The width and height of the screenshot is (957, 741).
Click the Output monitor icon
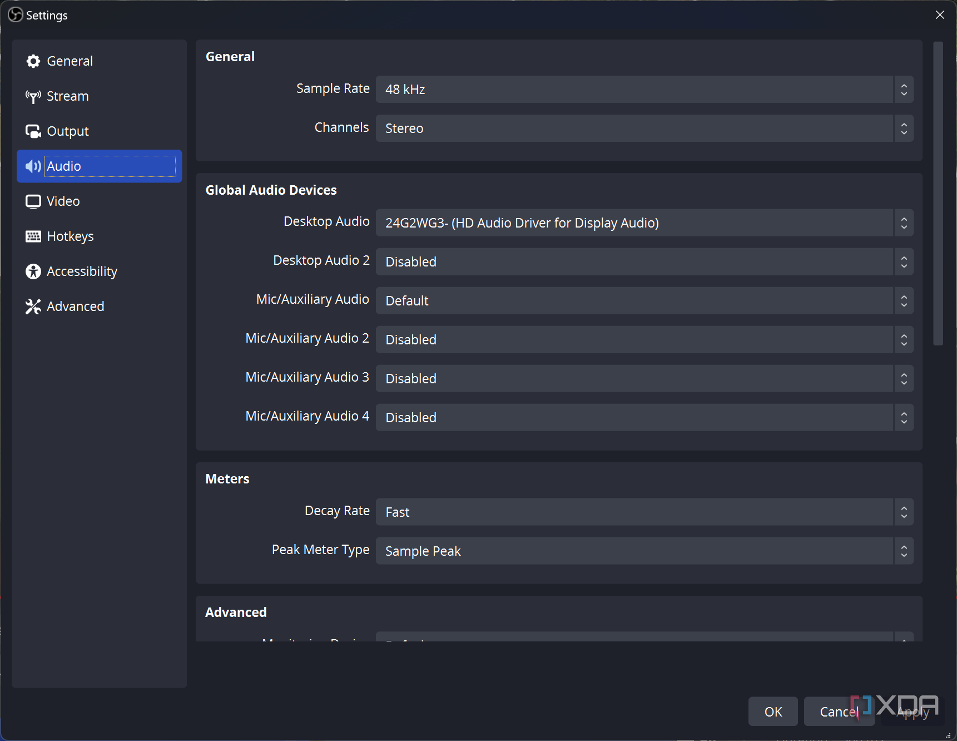click(33, 131)
